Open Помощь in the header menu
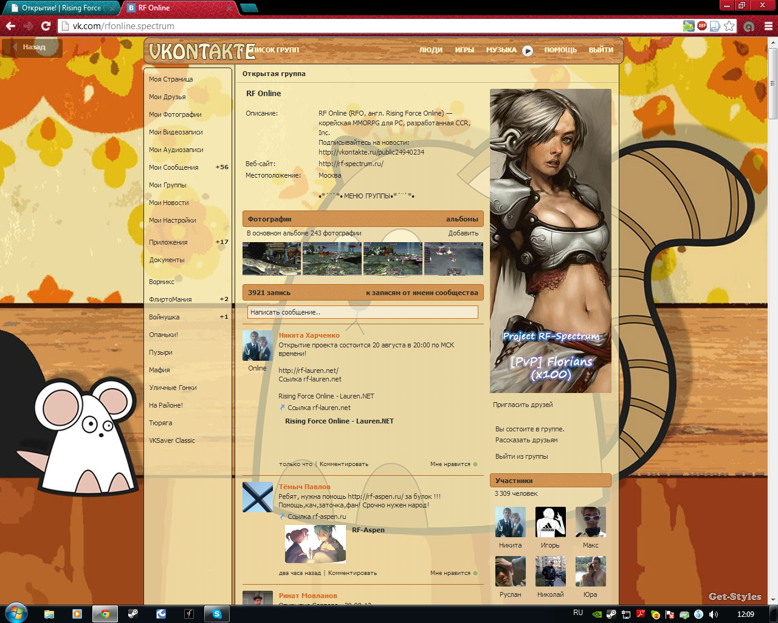Screen dimensions: 778x623 point(560,50)
